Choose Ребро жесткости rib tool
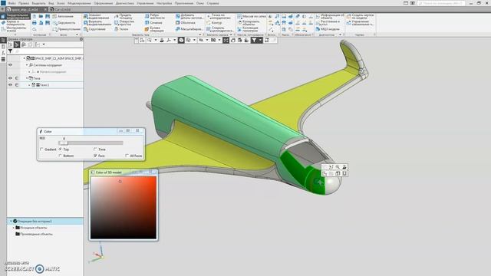 click(155, 16)
